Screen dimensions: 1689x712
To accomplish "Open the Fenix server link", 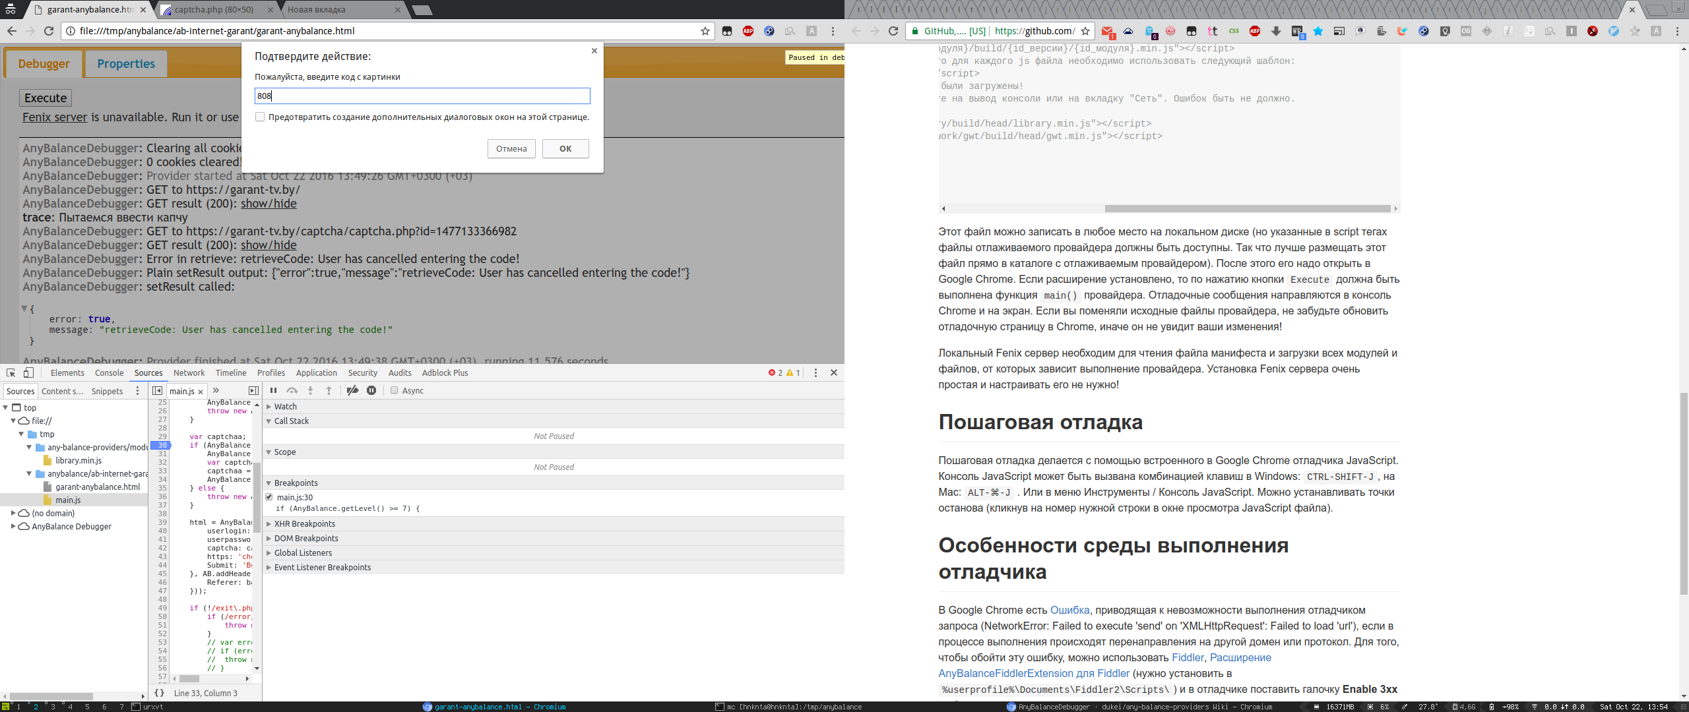I will click(55, 117).
